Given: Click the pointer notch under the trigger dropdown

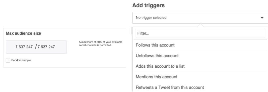Looking at the screenshot, I should tap(201, 25).
